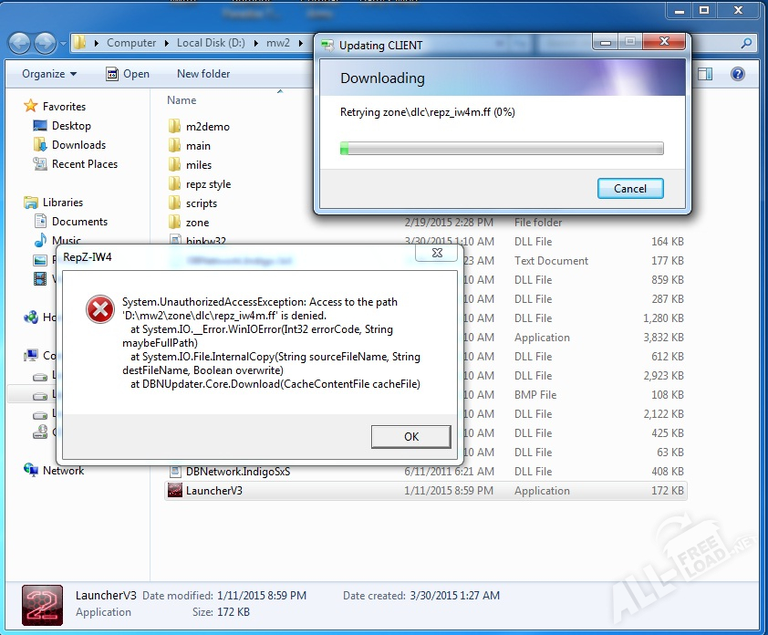Open Downloads in the navigation pane
Image resolution: width=768 pixels, height=635 pixels.
pos(78,145)
